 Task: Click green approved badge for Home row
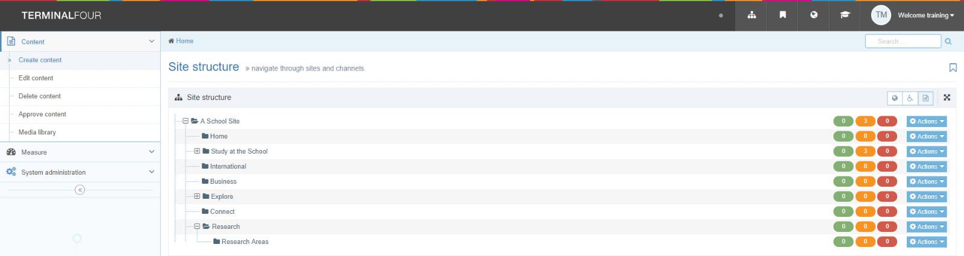[843, 136]
